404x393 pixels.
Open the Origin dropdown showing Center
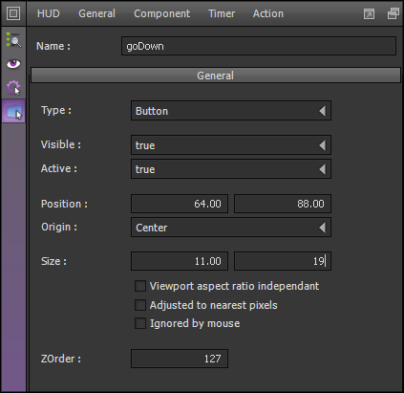(x=231, y=228)
